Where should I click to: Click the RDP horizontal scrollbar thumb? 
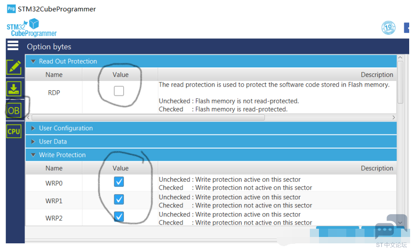148,118
